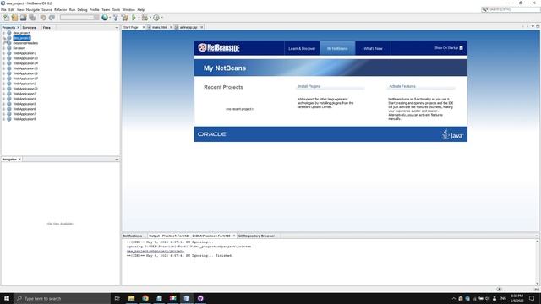The image size is (541, 304).
Task: Open the dropdown arrow next to Profile Project
Action: pos(161,18)
